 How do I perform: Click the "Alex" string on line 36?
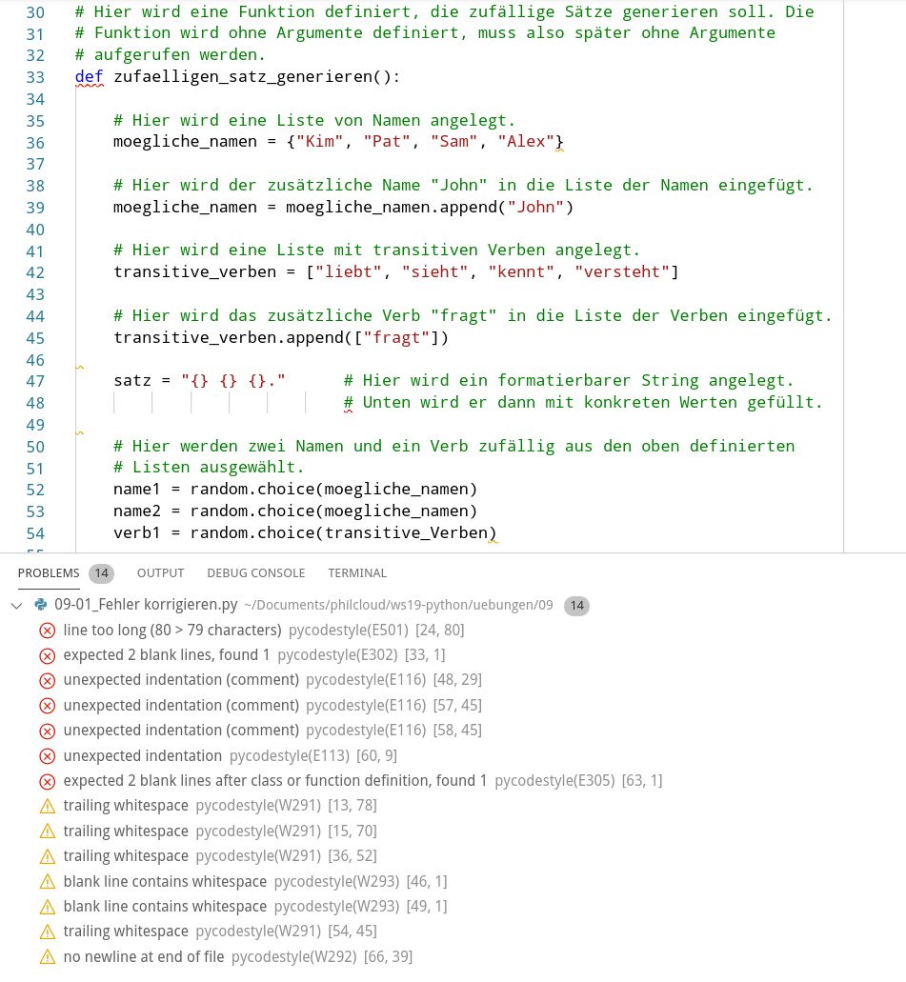pyautogui.click(x=526, y=142)
